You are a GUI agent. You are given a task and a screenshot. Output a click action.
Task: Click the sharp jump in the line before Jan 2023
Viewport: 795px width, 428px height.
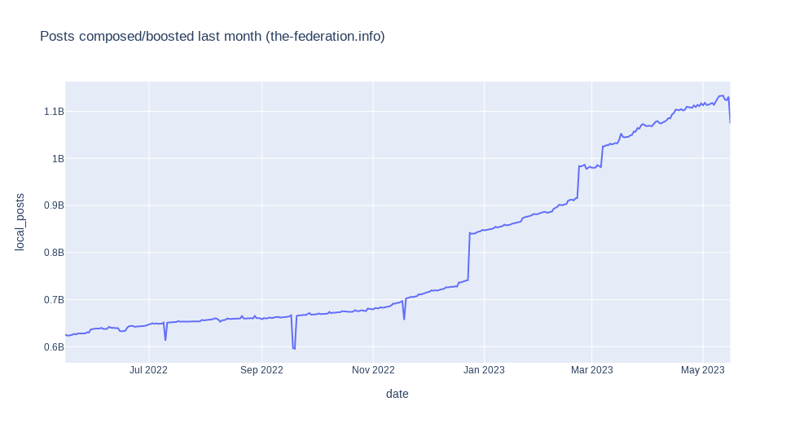[x=469, y=257]
